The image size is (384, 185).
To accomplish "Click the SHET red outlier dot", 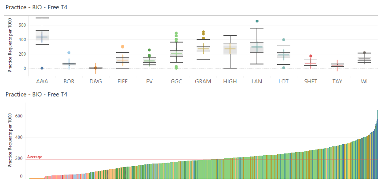I will coord(311,56).
